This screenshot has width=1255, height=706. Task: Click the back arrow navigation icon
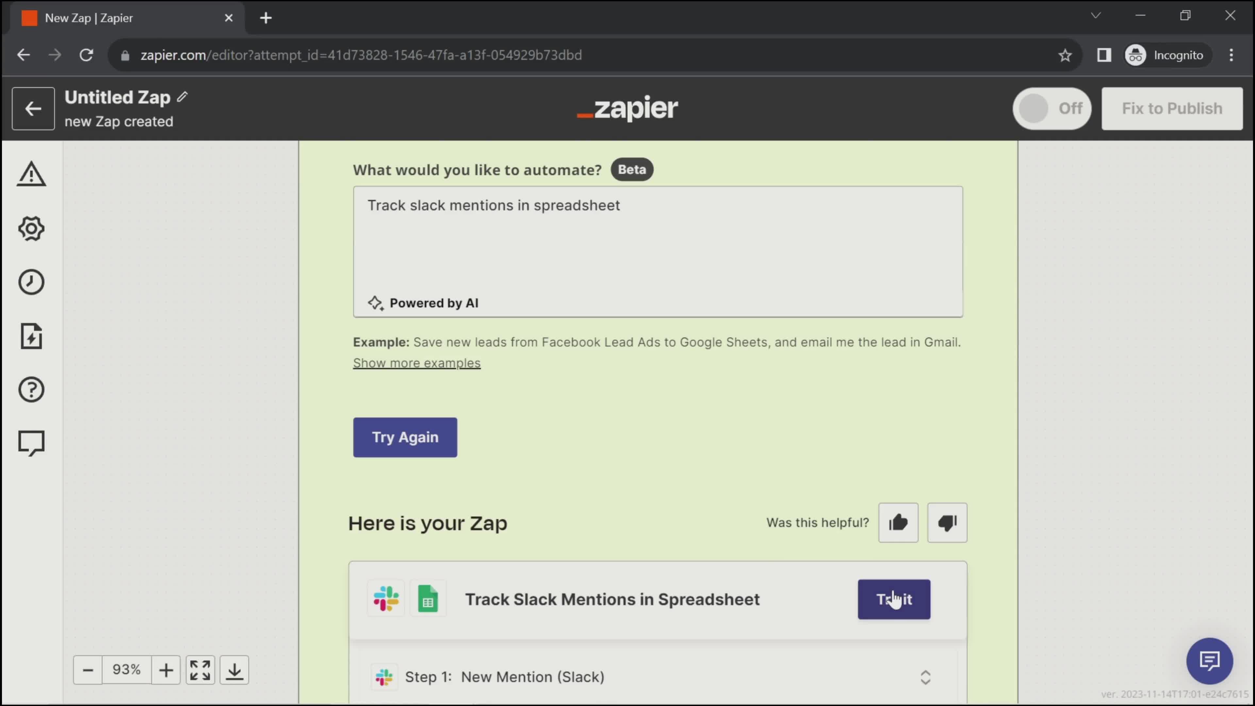pyautogui.click(x=33, y=109)
